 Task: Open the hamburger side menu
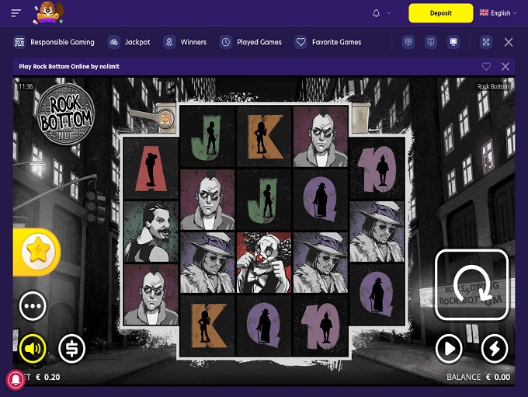[x=16, y=13]
